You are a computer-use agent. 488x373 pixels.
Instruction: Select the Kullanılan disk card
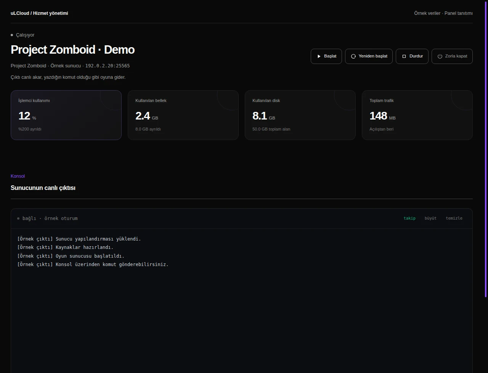click(x=300, y=115)
